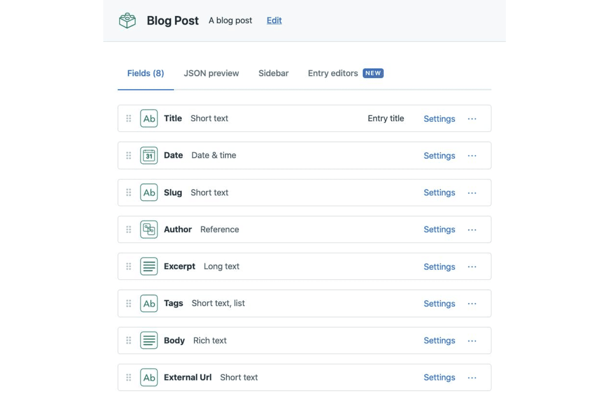Click the "A blog post" description text

pyautogui.click(x=230, y=21)
